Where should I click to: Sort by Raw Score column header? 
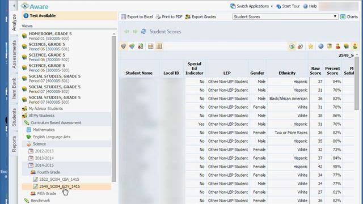[x=315, y=71]
